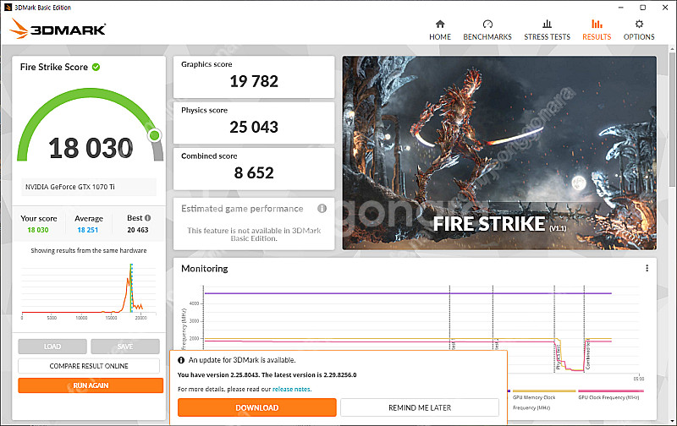Click REMIND ME LATER button
Screen dimensions: 677x426
click(x=420, y=407)
